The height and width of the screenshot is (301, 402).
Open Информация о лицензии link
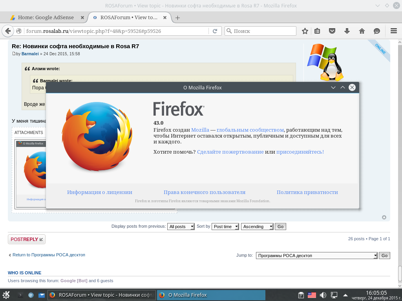coord(100,192)
